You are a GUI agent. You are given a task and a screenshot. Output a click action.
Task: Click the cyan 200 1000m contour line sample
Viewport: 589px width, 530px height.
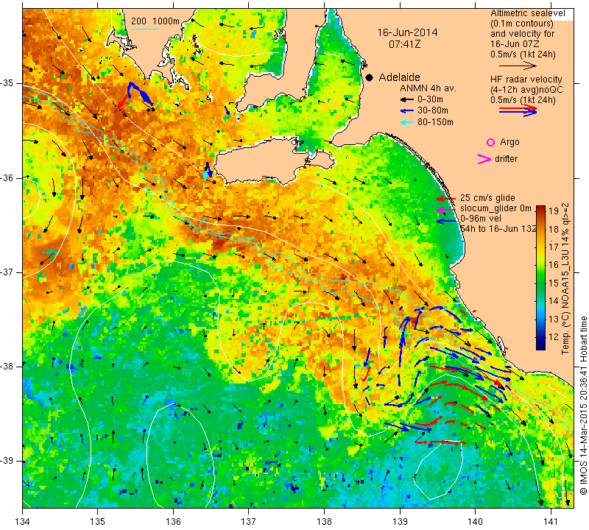(145, 29)
